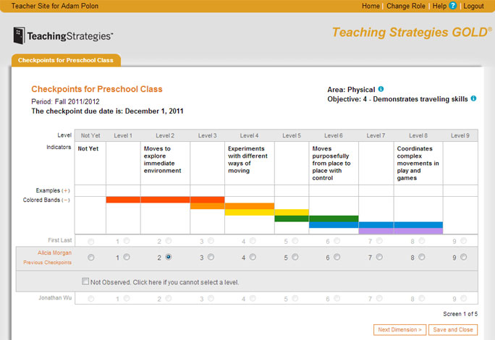The height and width of the screenshot is (340, 495).
Task: Select level 2 radio for Alicia Morgan
Action: 169,257
